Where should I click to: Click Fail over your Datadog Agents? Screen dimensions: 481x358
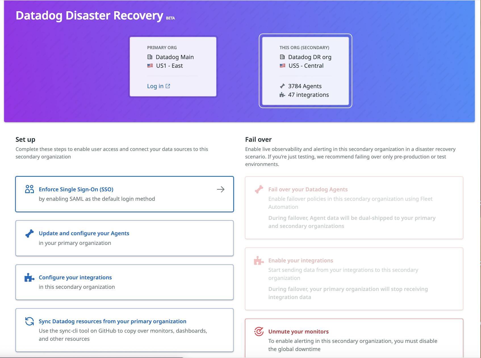point(308,189)
